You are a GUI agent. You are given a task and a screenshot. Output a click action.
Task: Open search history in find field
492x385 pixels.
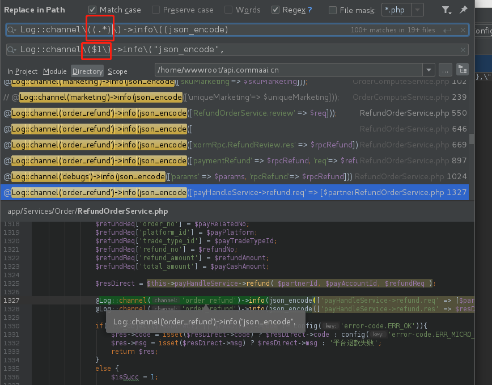11,30
